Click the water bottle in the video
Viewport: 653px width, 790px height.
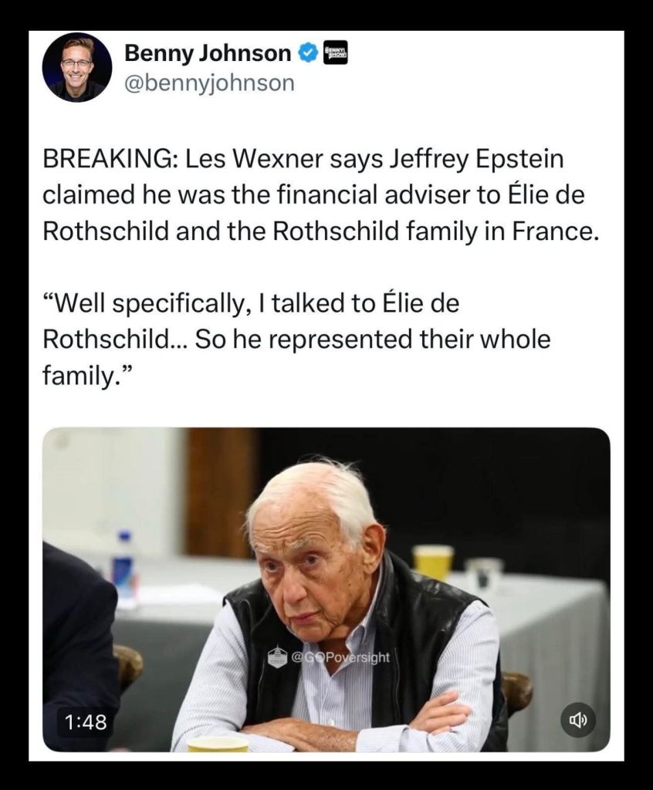(123, 565)
